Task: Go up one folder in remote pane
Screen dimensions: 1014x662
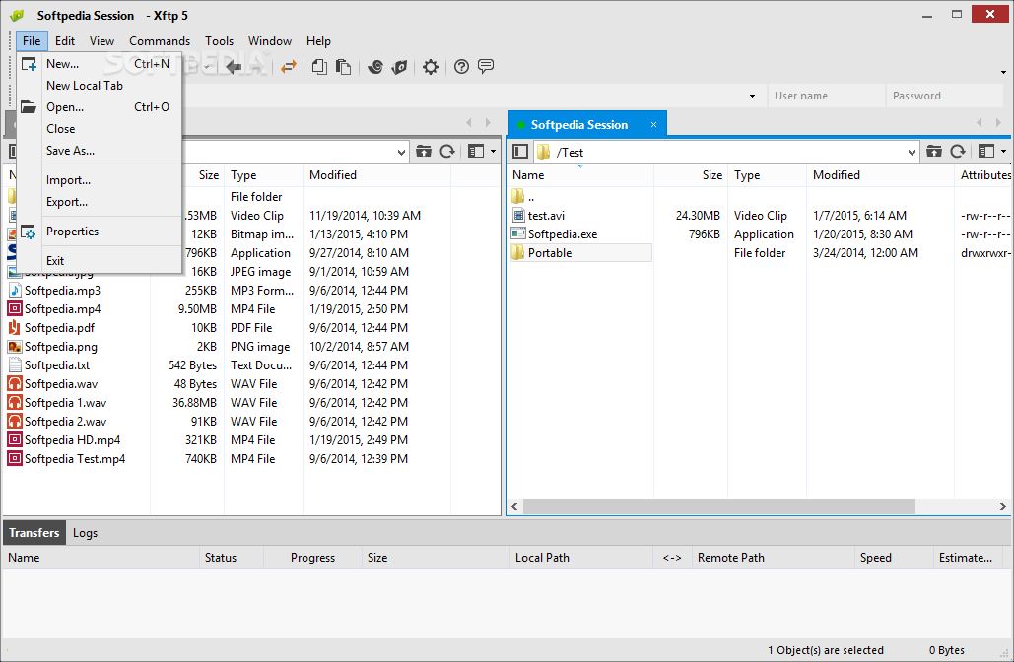Action: pyautogui.click(x=934, y=152)
